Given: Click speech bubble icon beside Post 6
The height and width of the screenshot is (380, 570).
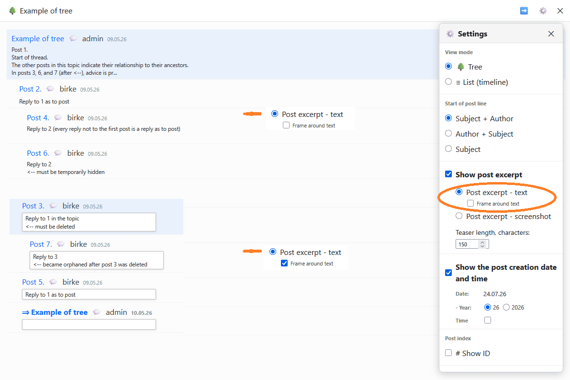Looking at the screenshot, I should pyautogui.click(x=58, y=153).
